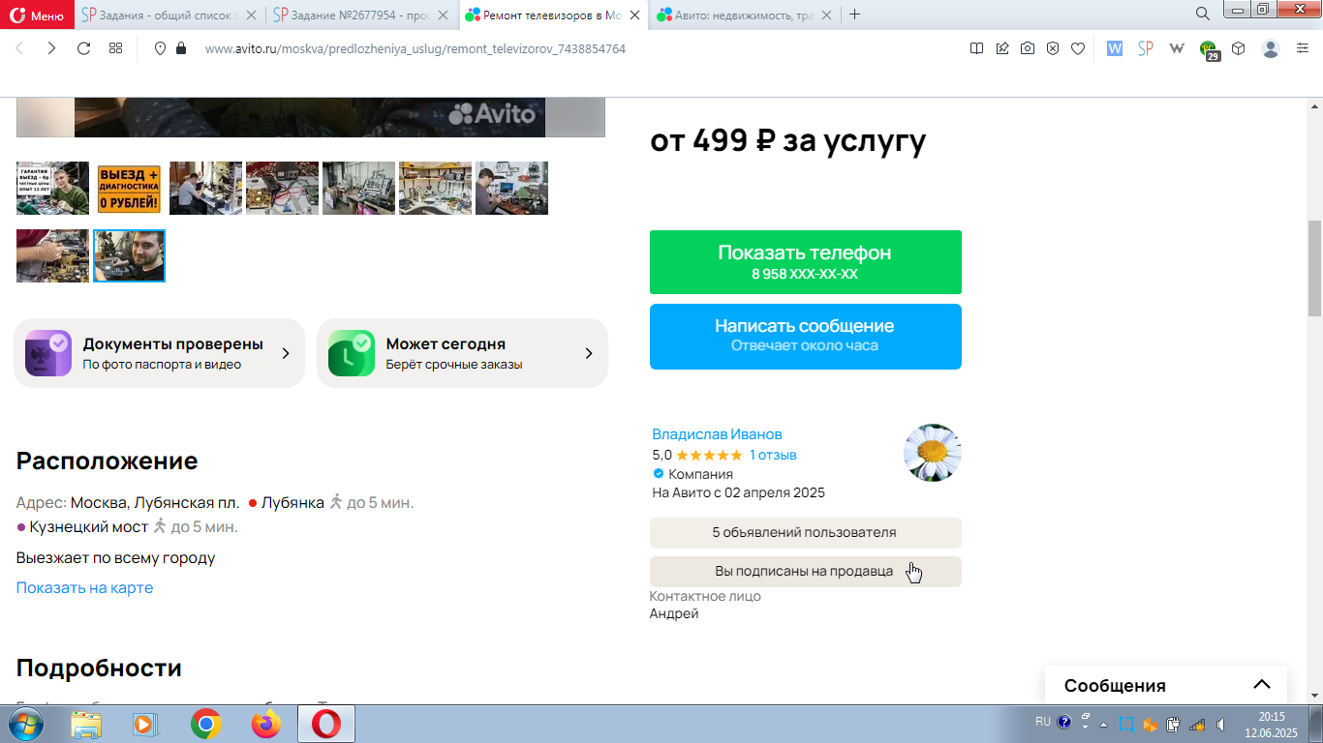1323x743 pixels.
Task: Click the site security padlock icon
Action: [180, 48]
